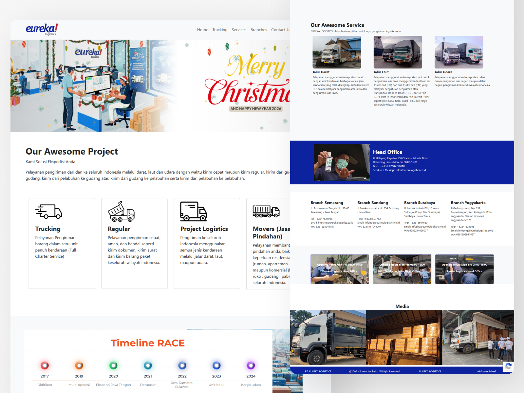The width and height of the screenshot is (524, 393).
Task: Click the Trucking fast-delivery truck icon
Action: pos(48,211)
